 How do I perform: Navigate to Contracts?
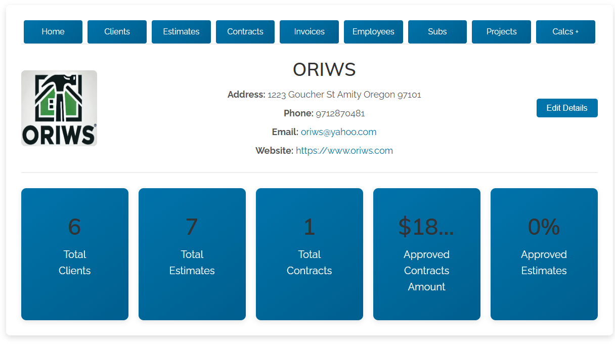point(245,32)
